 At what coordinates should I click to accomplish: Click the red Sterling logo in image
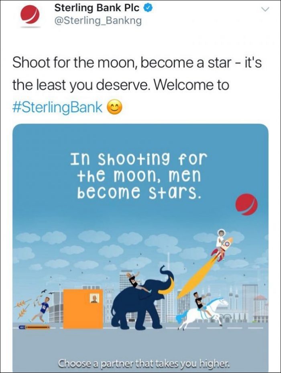click(247, 205)
